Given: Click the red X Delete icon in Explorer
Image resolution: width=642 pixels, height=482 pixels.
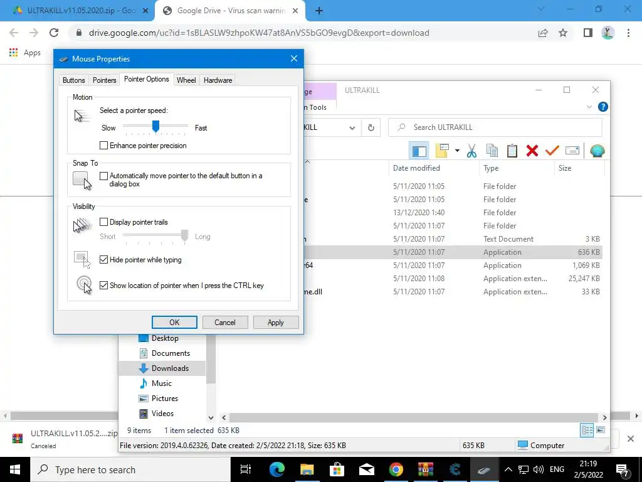Looking at the screenshot, I should (x=532, y=151).
